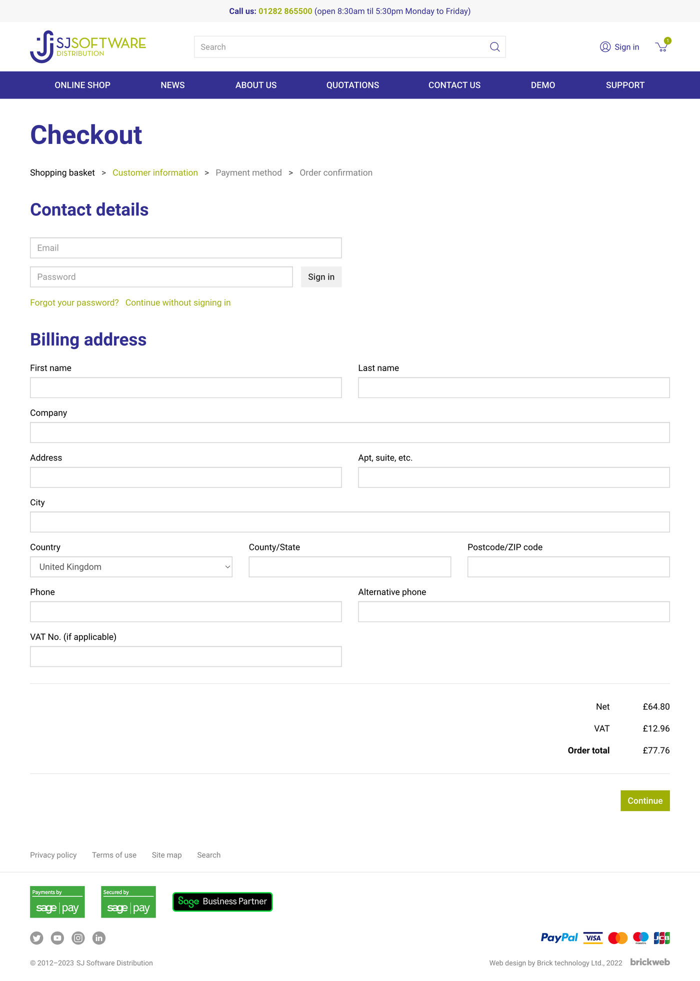Click the Payments by Sage Pay badge
This screenshot has height=981, width=700.
point(56,901)
